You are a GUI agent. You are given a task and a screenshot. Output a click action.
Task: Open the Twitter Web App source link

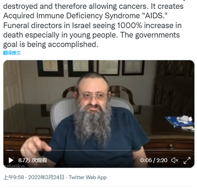click(88, 177)
